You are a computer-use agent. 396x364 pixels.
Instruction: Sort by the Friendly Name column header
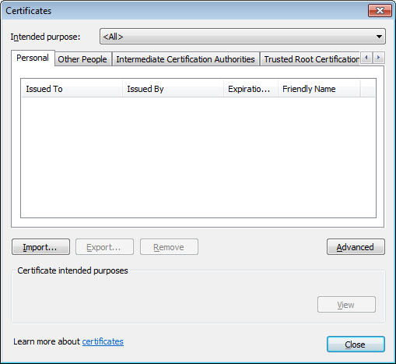[x=319, y=89]
